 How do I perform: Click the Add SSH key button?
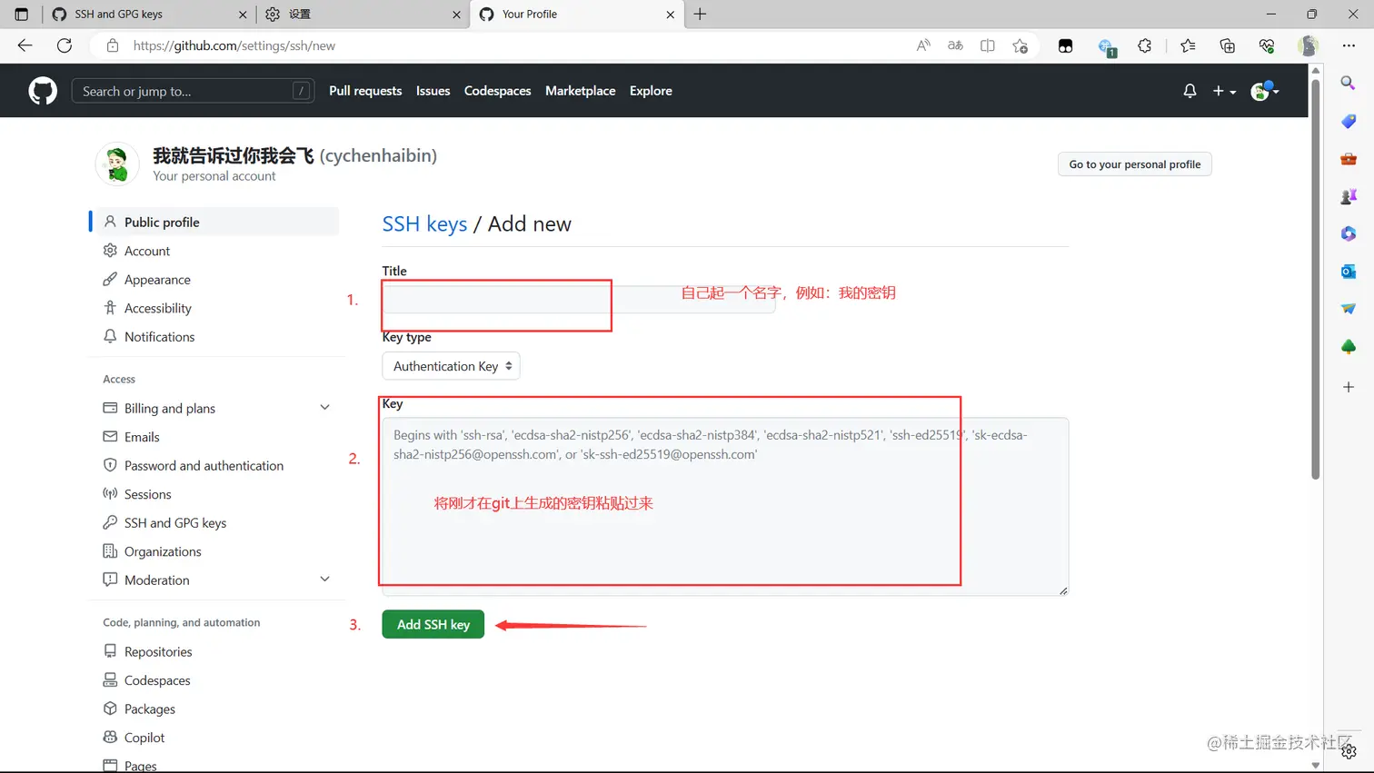point(433,624)
